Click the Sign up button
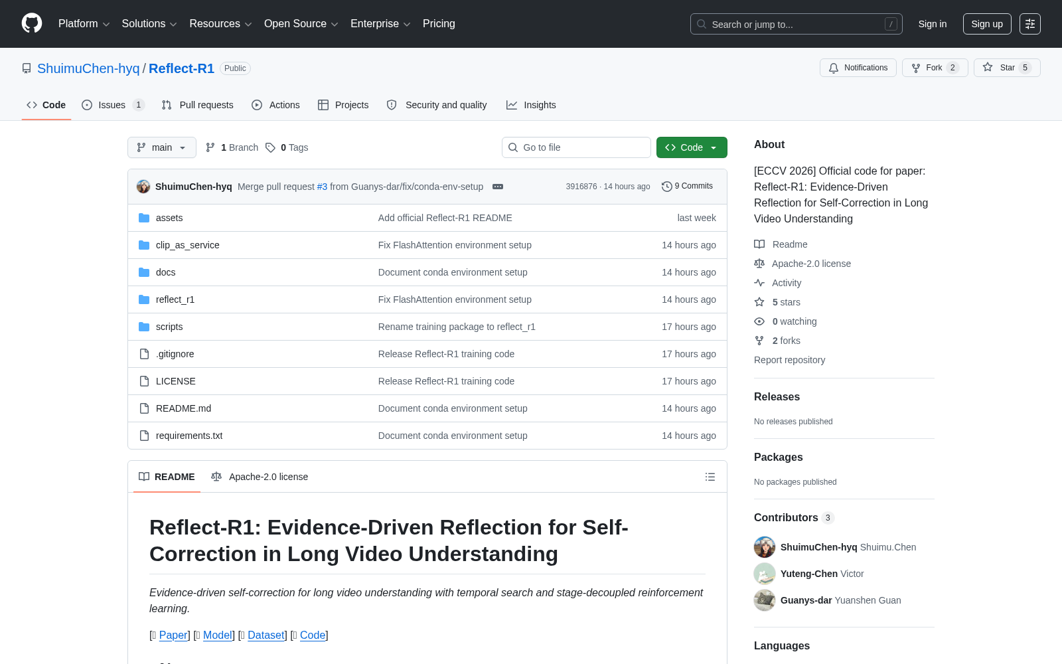 coord(987,24)
